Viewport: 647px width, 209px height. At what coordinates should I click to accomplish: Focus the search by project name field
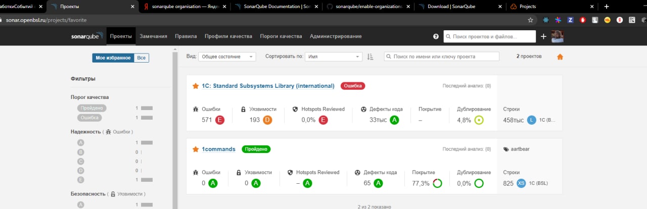(x=441, y=57)
